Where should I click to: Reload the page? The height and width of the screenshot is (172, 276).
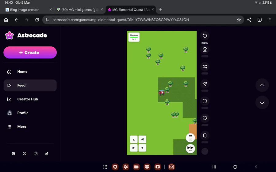(37, 20)
